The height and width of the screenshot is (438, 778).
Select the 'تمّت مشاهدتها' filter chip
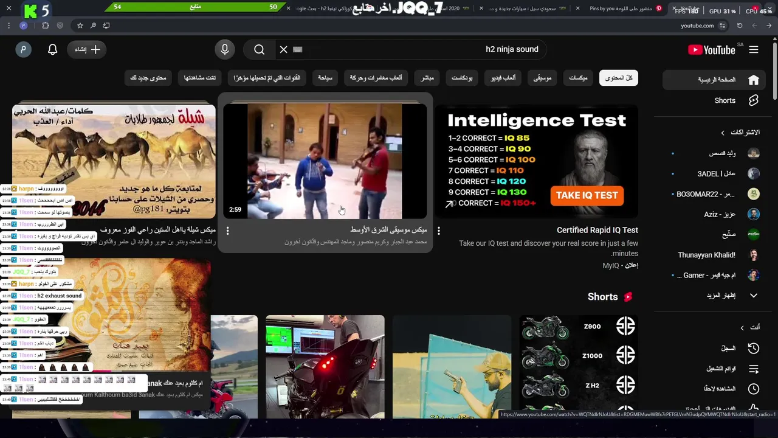click(x=200, y=78)
